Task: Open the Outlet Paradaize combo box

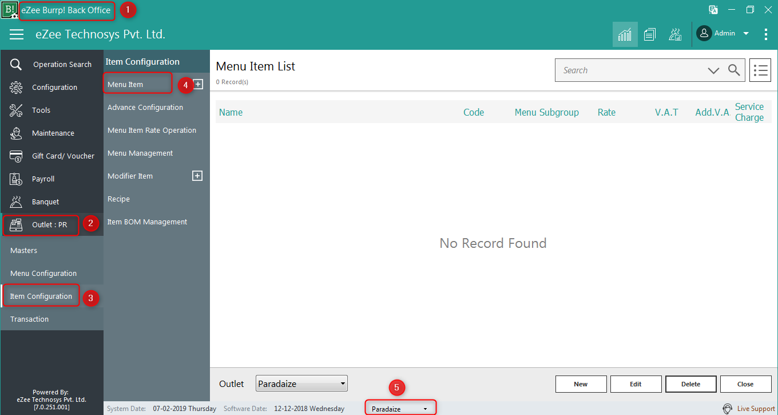Action: pyautogui.click(x=301, y=384)
